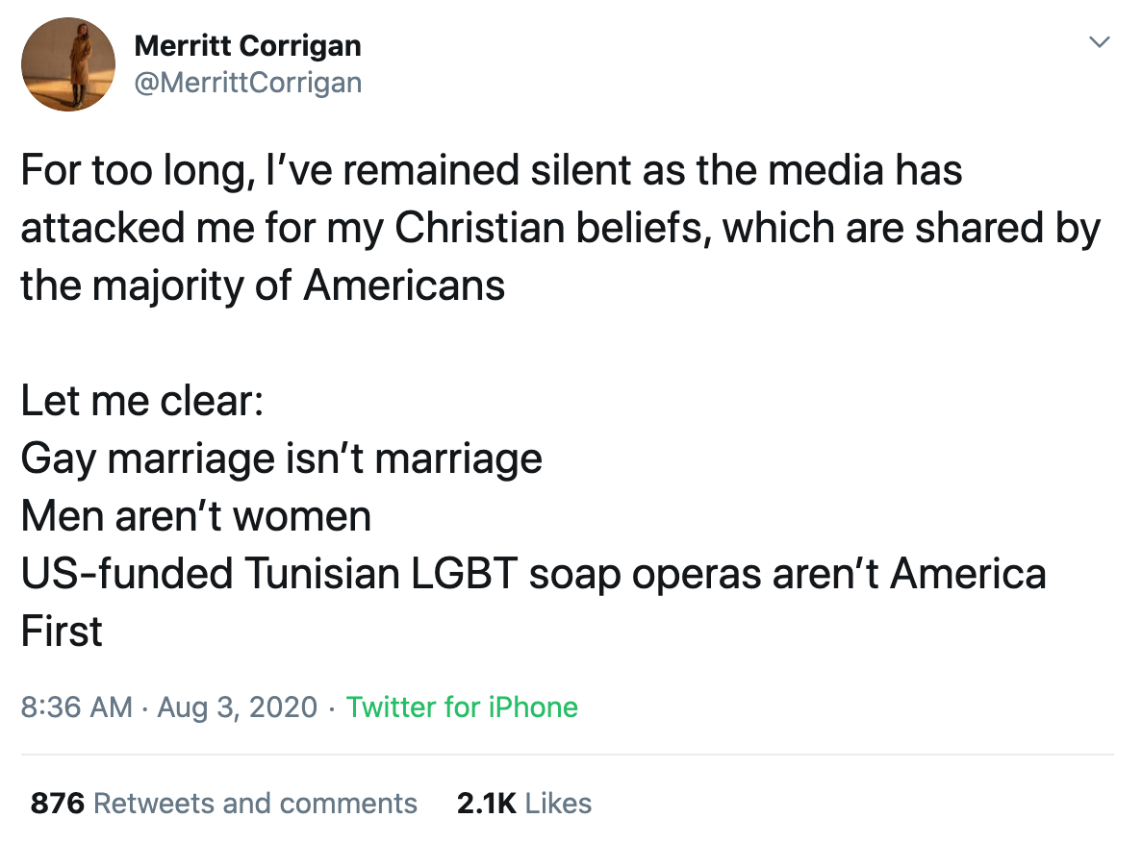Select the 'Gay marriage isn't marriage' line

tap(282, 459)
